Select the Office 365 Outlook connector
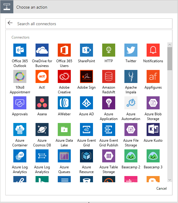The width and height of the screenshot is (178, 203). tap(20, 50)
